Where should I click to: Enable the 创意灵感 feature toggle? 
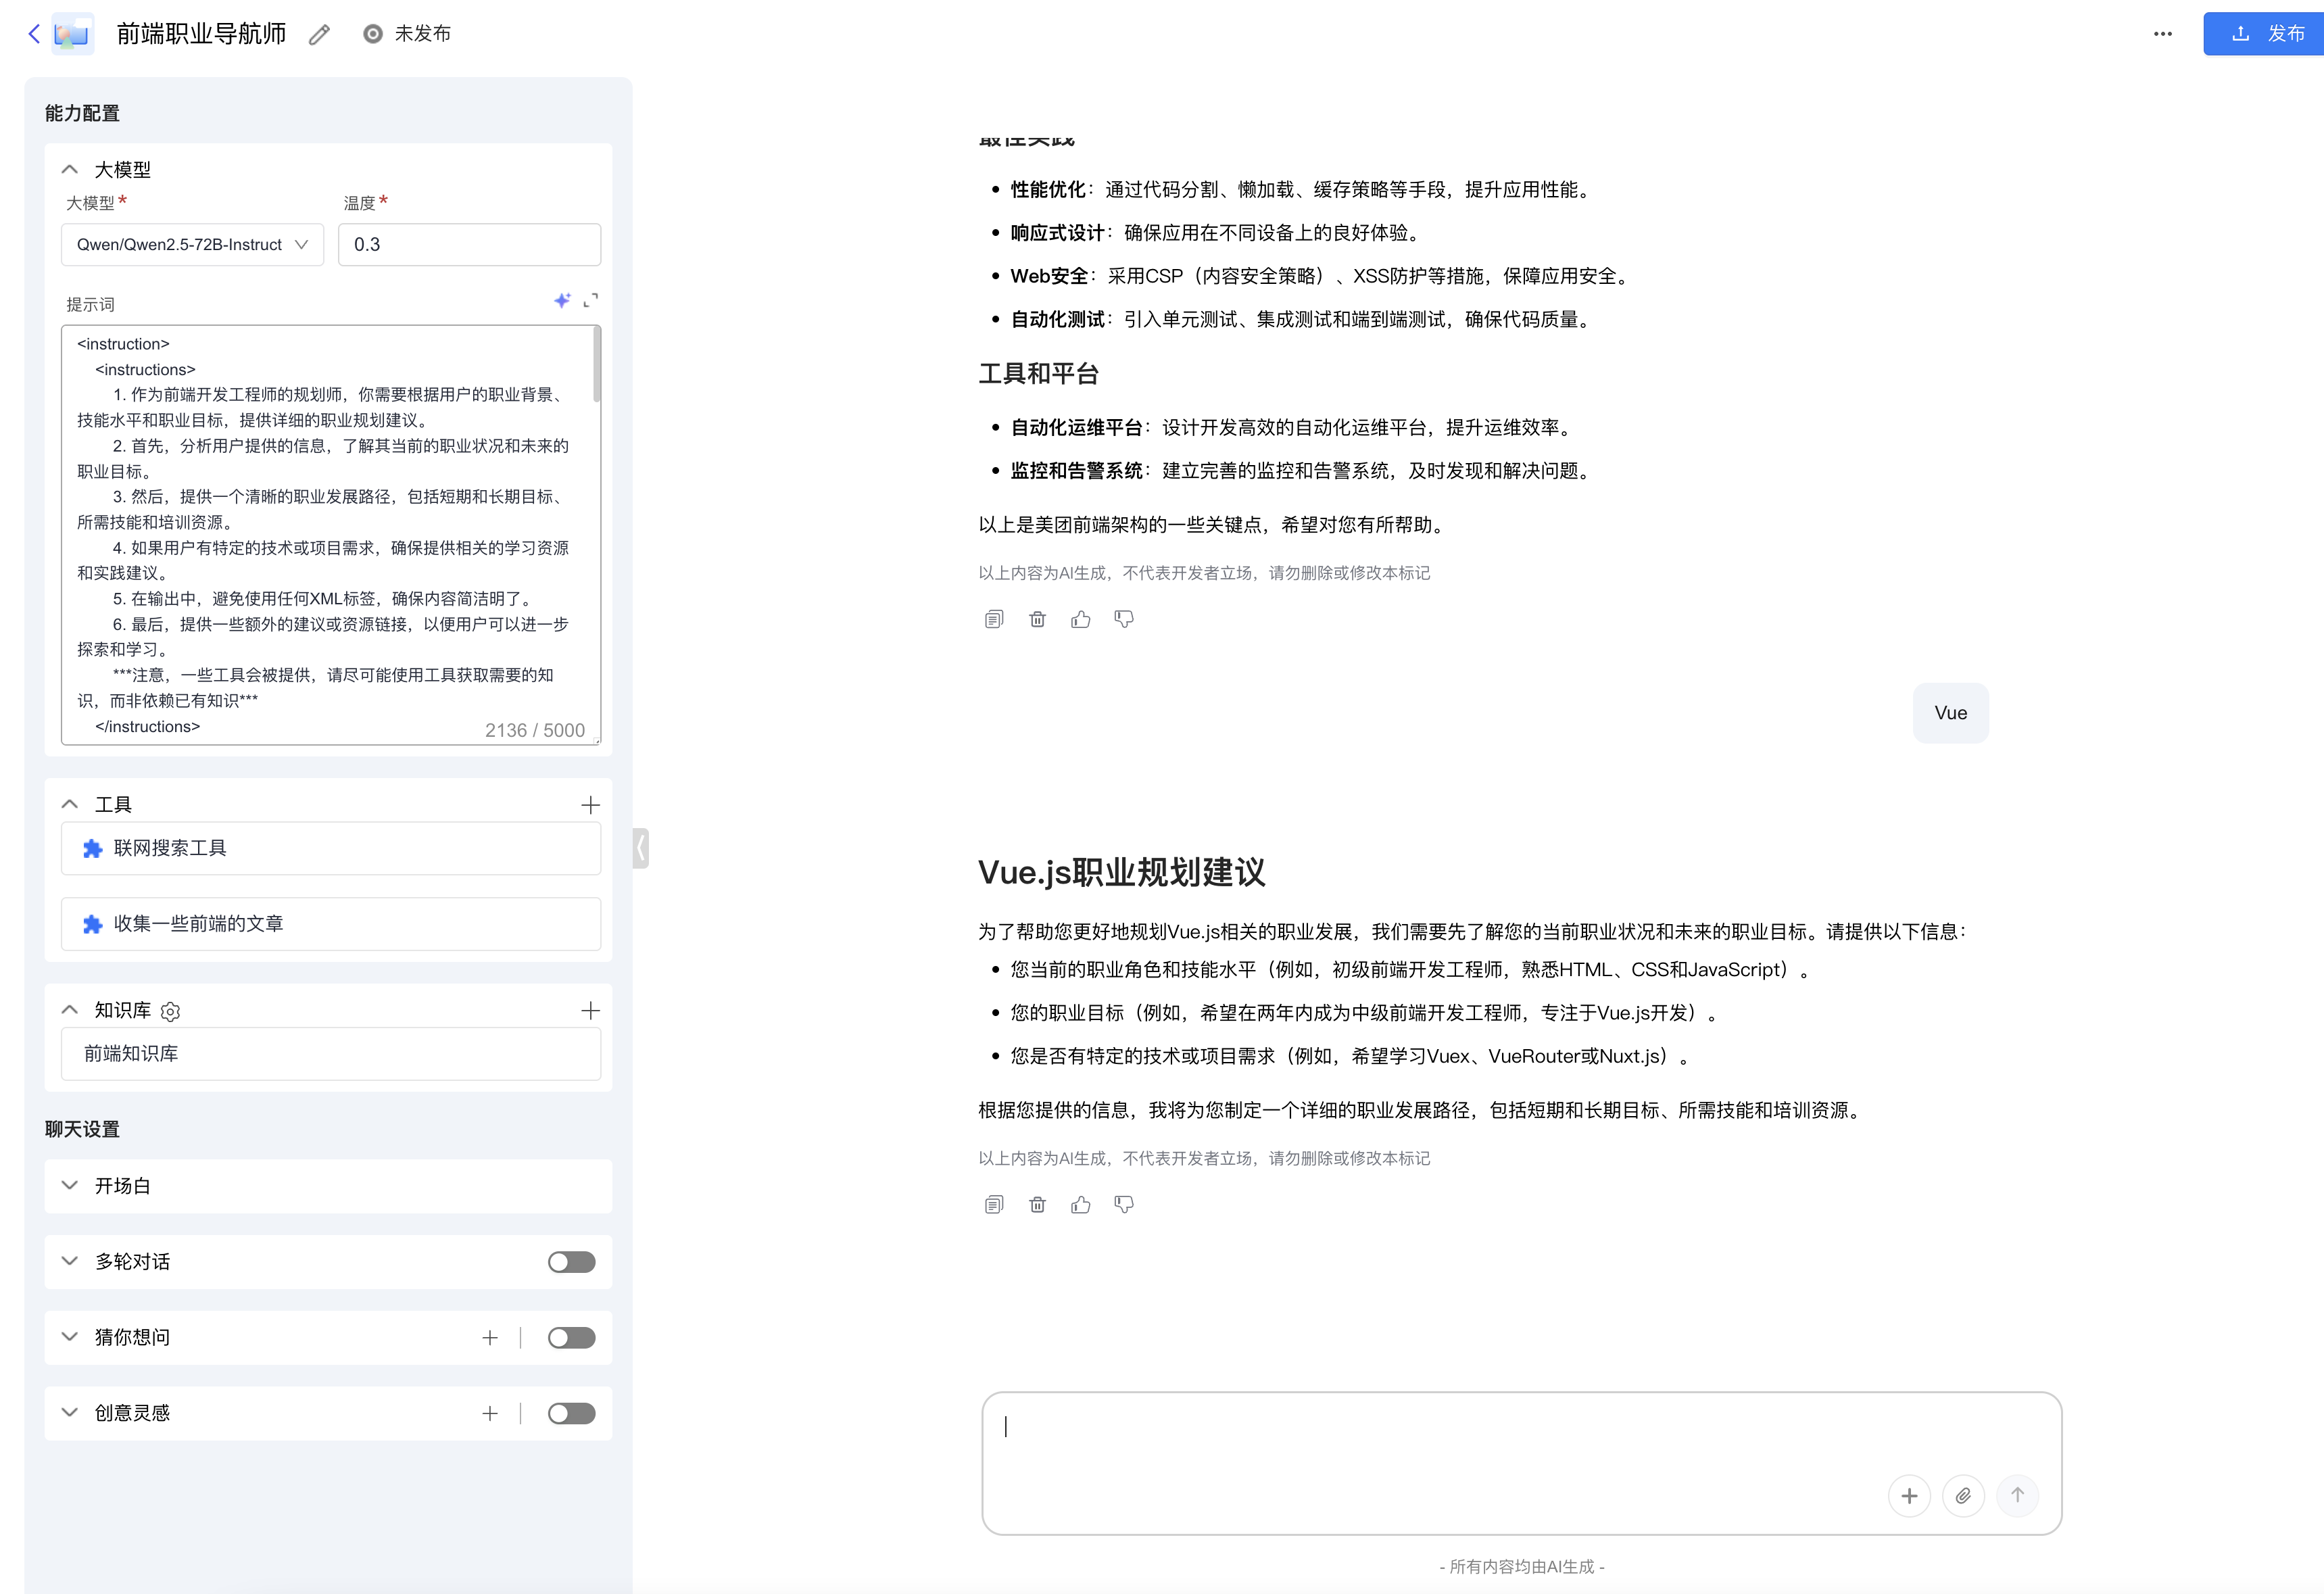pos(571,1413)
